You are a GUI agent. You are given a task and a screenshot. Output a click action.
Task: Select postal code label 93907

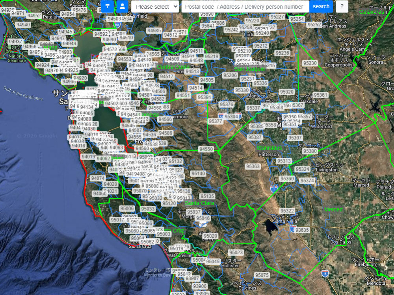pyautogui.click(x=192, y=278)
